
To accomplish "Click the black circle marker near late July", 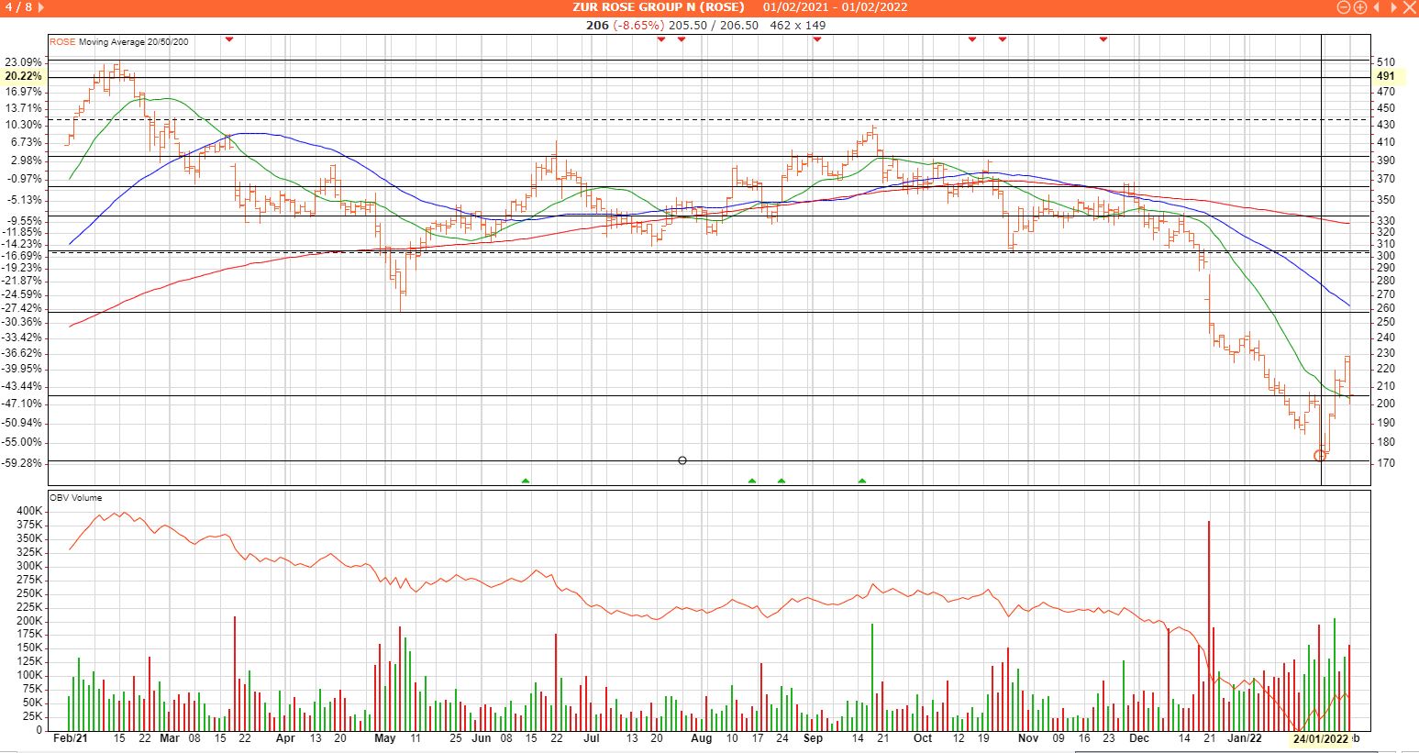I will pyautogui.click(x=682, y=460).
